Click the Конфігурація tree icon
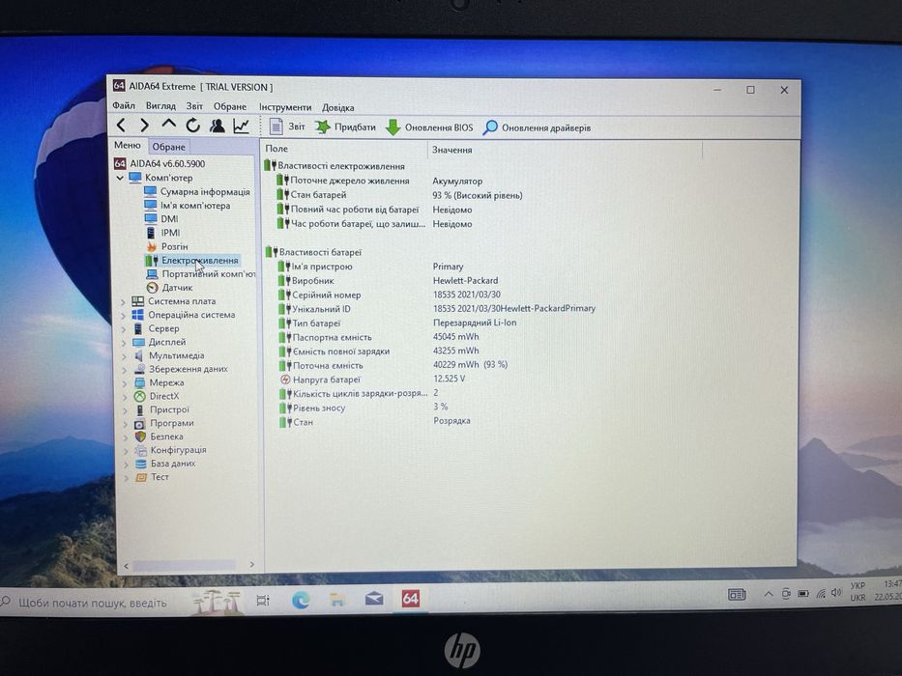 coord(140,450)
